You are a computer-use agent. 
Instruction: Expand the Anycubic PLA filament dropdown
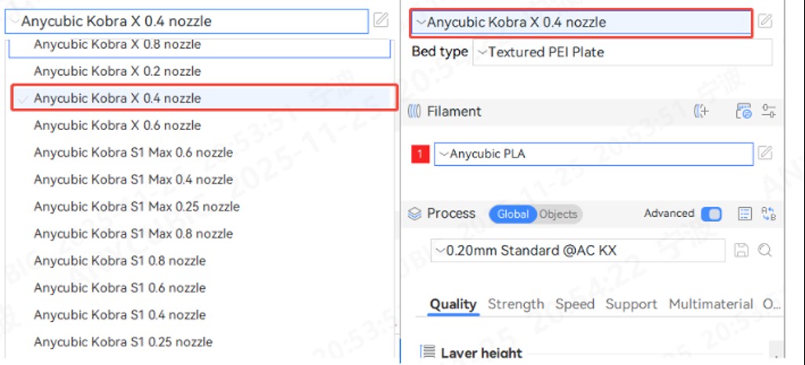593,154
